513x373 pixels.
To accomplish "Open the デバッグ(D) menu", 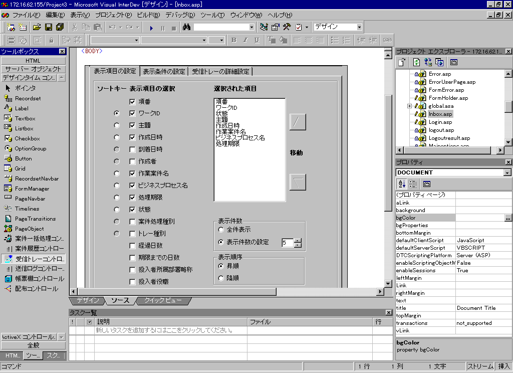I will [x=180, y=15].
